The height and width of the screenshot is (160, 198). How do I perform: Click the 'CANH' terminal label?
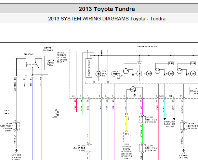161,96
